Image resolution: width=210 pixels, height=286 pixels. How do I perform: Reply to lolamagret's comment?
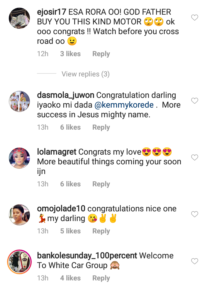point(101,184)
